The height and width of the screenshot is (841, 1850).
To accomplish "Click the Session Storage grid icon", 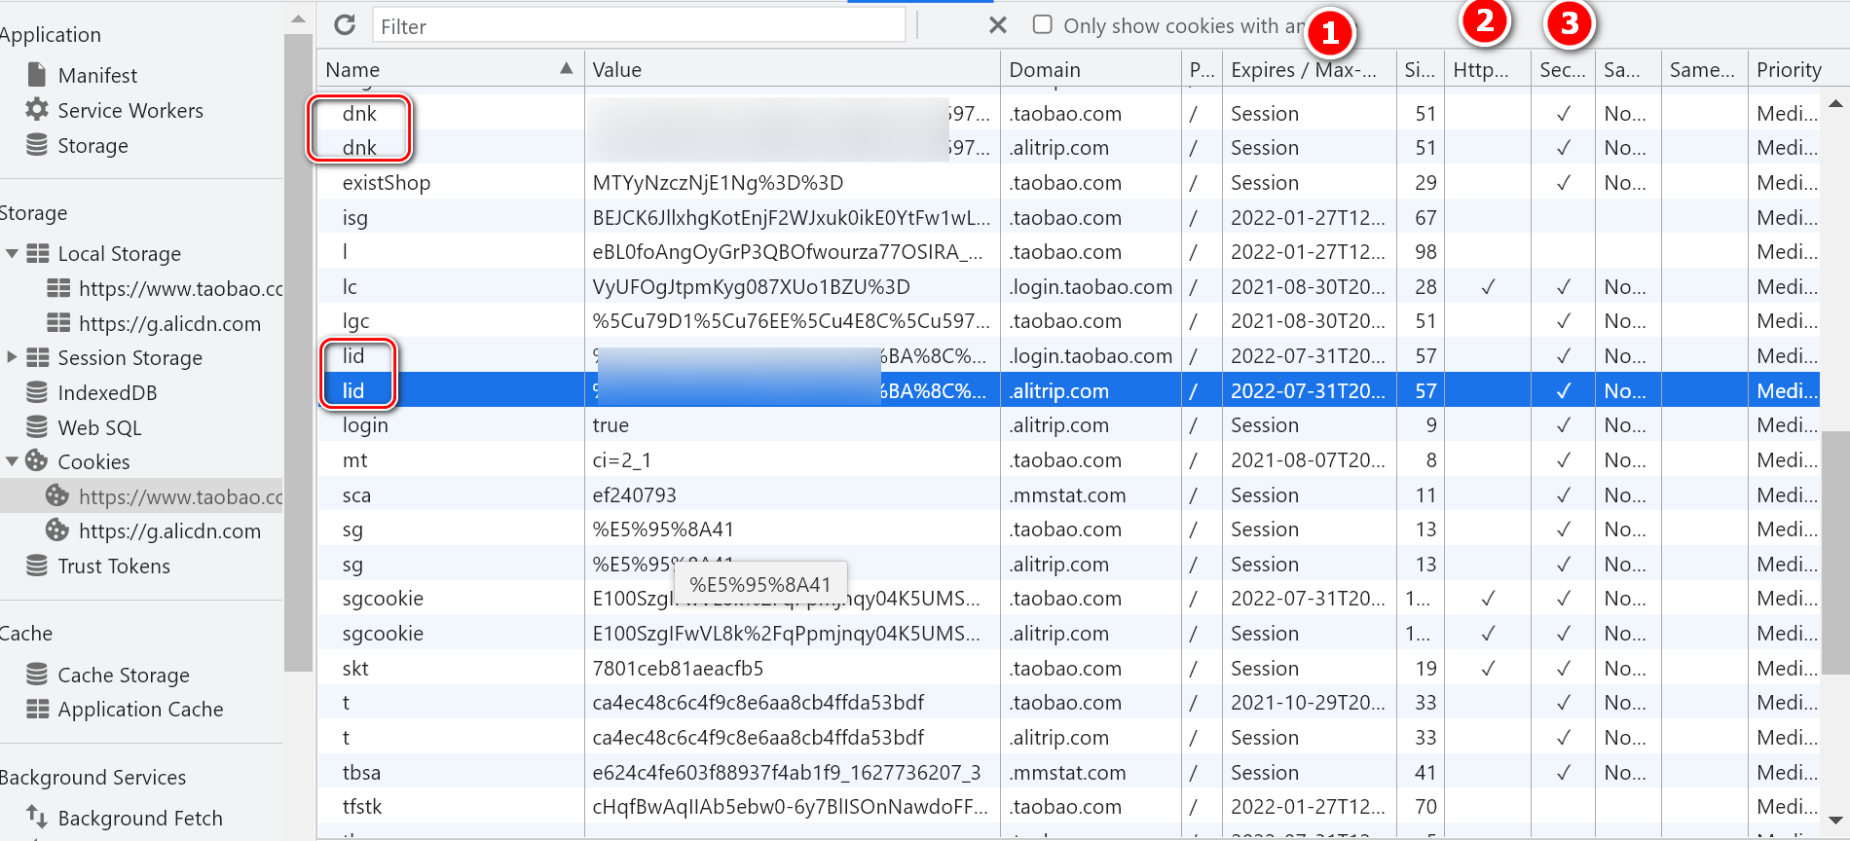I will pos(37,357).
